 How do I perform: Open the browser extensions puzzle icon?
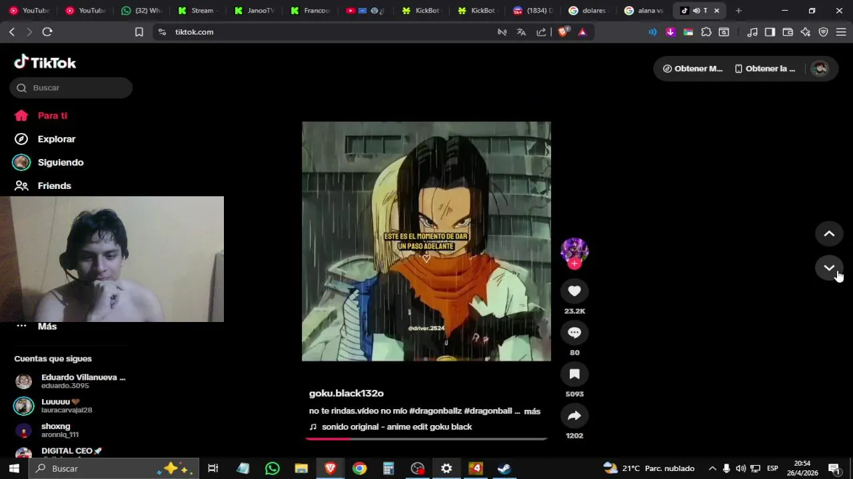pos(706,32)
